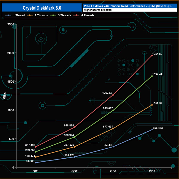Click the 2 Threads legend entry

(x=37, y=15)
